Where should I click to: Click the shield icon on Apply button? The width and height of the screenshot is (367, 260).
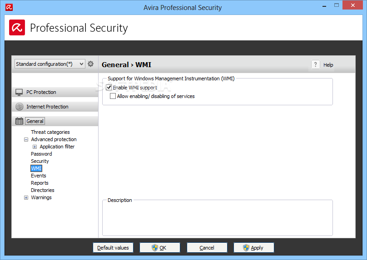point(246,248)
